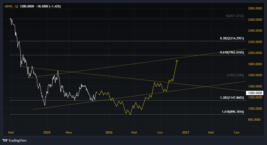Screen dimensions: 267x145
Task: Click the MBNK ticker symbol label
Action: coord(8,6)
